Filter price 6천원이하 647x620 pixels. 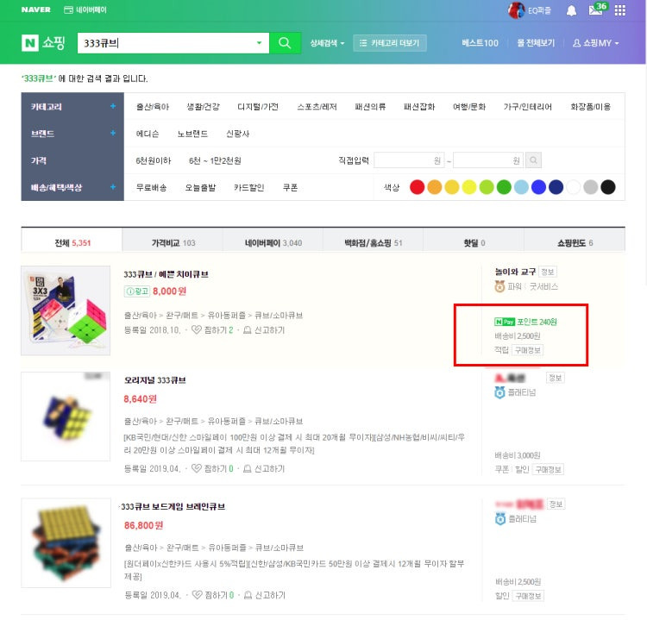tap(153, 160)
